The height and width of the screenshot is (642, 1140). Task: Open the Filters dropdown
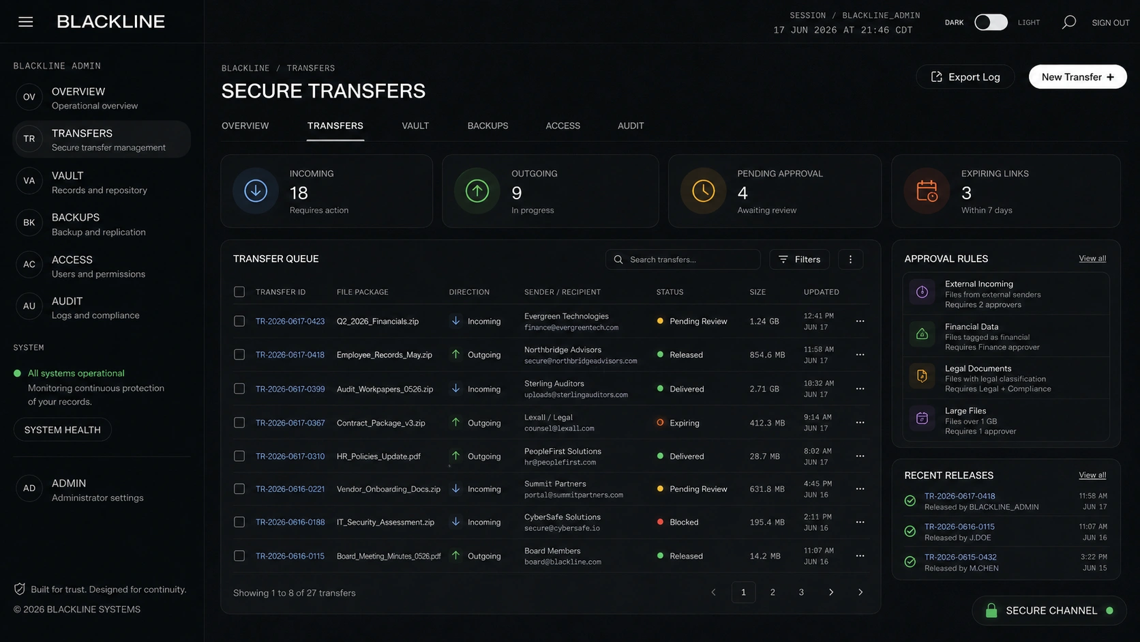(800, 259)
